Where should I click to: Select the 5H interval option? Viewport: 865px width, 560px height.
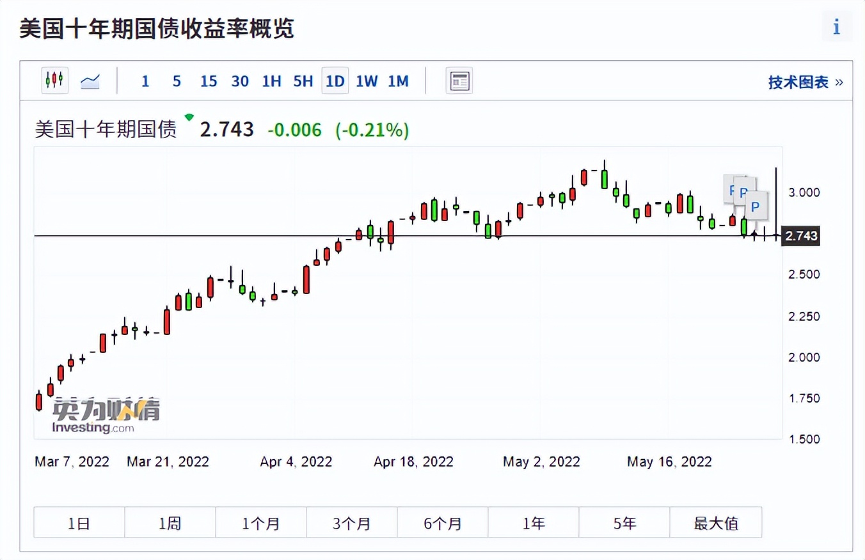(303, 81)
